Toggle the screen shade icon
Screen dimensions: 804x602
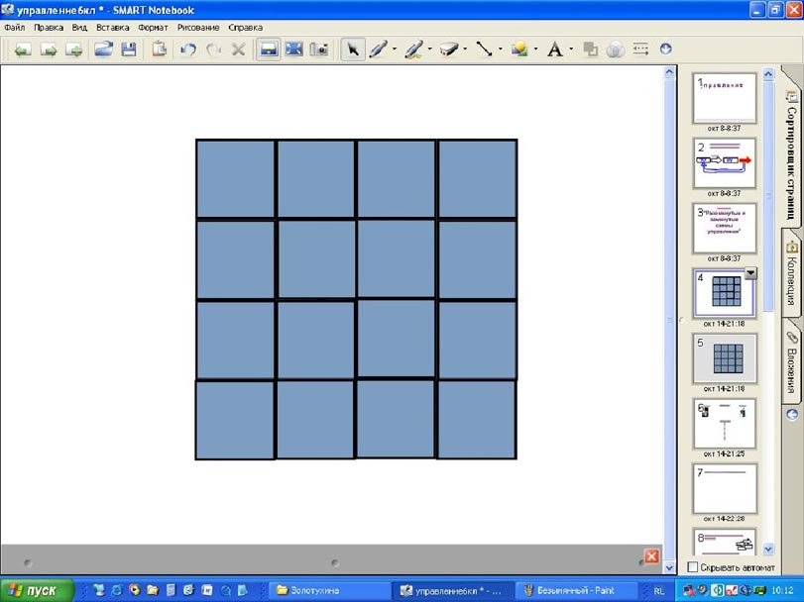pos(268,49)
